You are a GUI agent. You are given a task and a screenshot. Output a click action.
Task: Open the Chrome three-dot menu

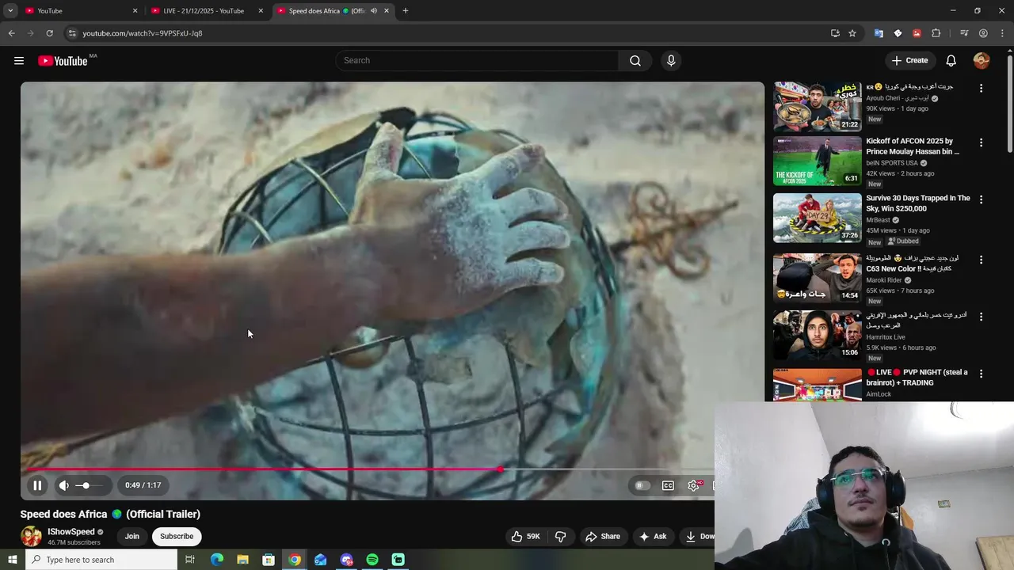coord(1002,33)
